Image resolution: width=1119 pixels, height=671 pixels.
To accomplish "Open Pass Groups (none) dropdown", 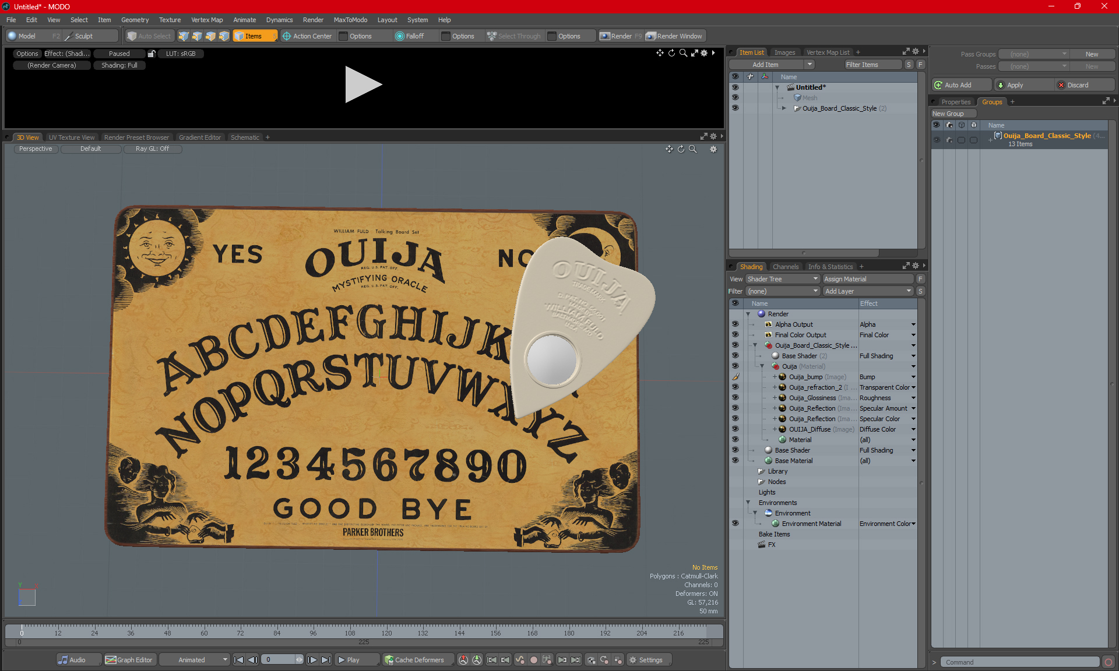I will (1034, 54).
